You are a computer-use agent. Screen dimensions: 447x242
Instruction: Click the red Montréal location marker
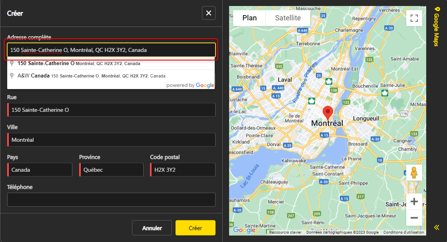[328, 113]
